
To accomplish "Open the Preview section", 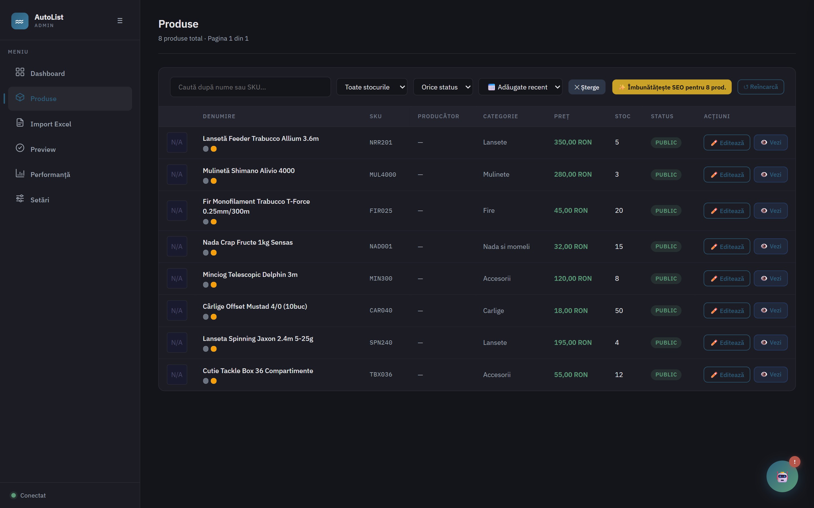I will click(x=70, y=149).
